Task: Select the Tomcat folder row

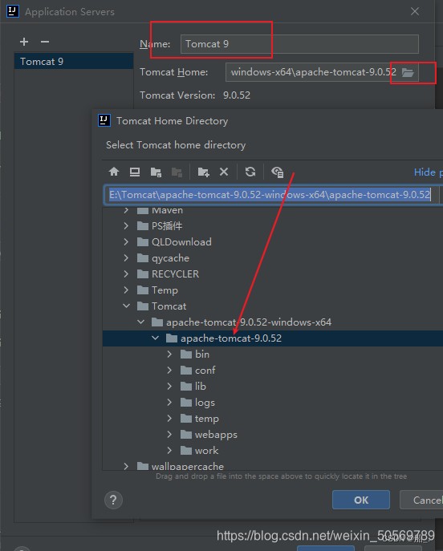Action: coord(273,306)
